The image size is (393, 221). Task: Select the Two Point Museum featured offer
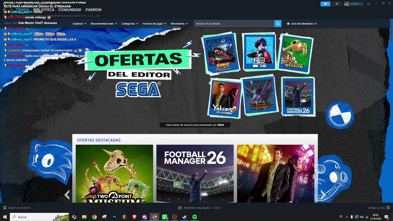(x=114, y=173)
